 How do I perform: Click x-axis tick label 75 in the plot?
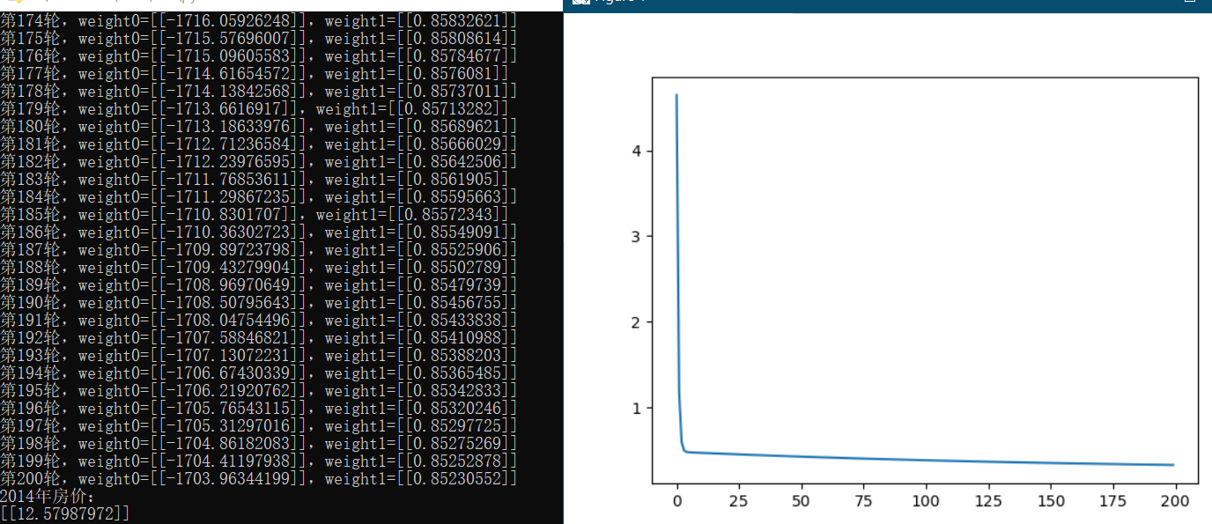[x=864, y=501]
